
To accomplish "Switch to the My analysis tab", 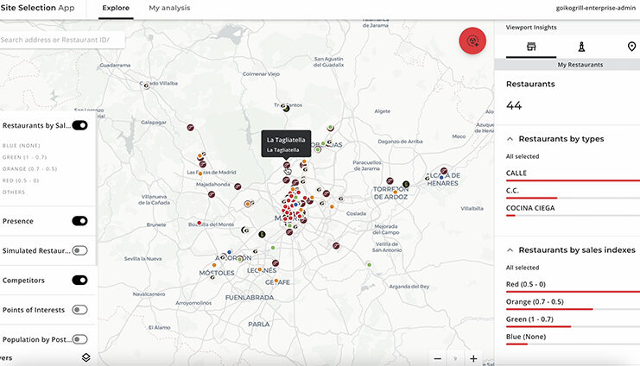I will coord(169,8).
